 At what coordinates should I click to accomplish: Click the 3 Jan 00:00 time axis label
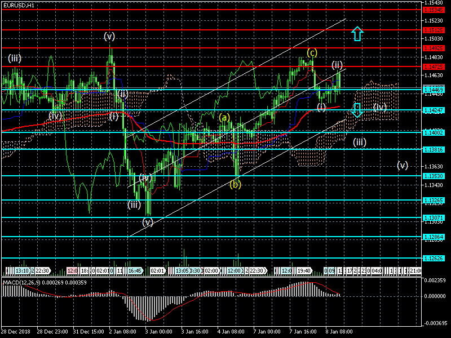point(159,332)
